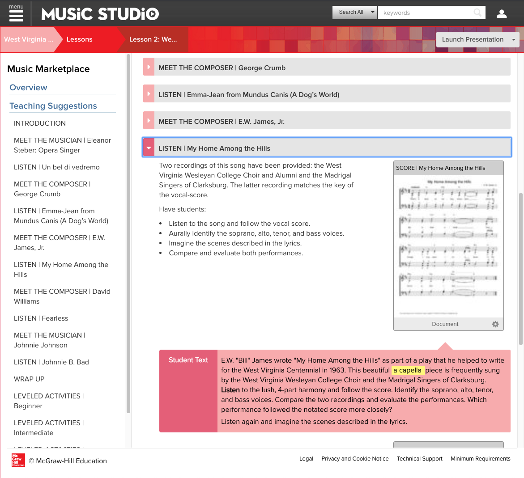Open the Overview link in sidebar
This screenshot has height=478, width=524.
coord(28,88)
